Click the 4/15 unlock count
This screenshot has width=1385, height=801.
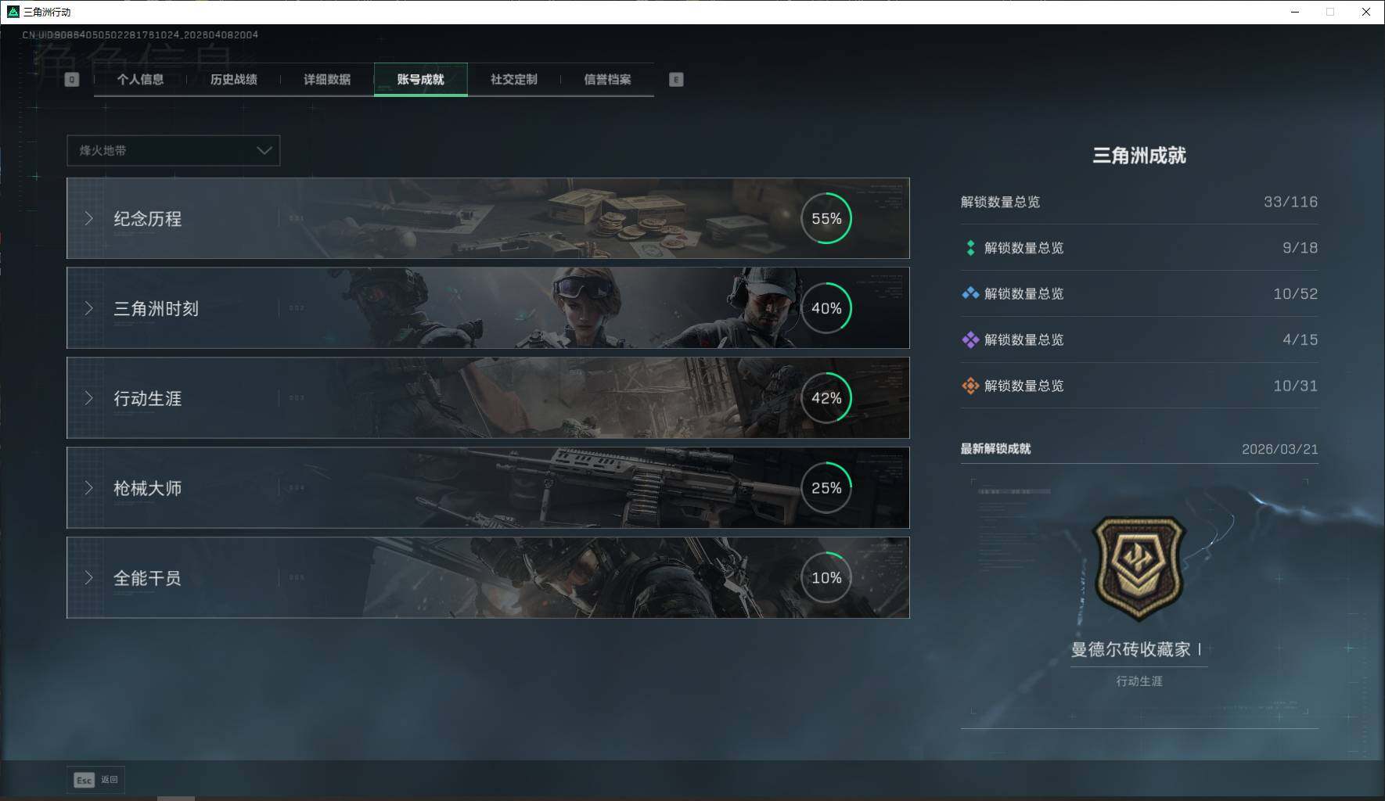1300,339
